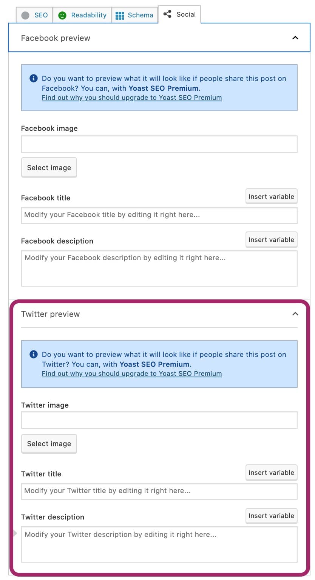Click the Schema grid icon

coord(120,16)
